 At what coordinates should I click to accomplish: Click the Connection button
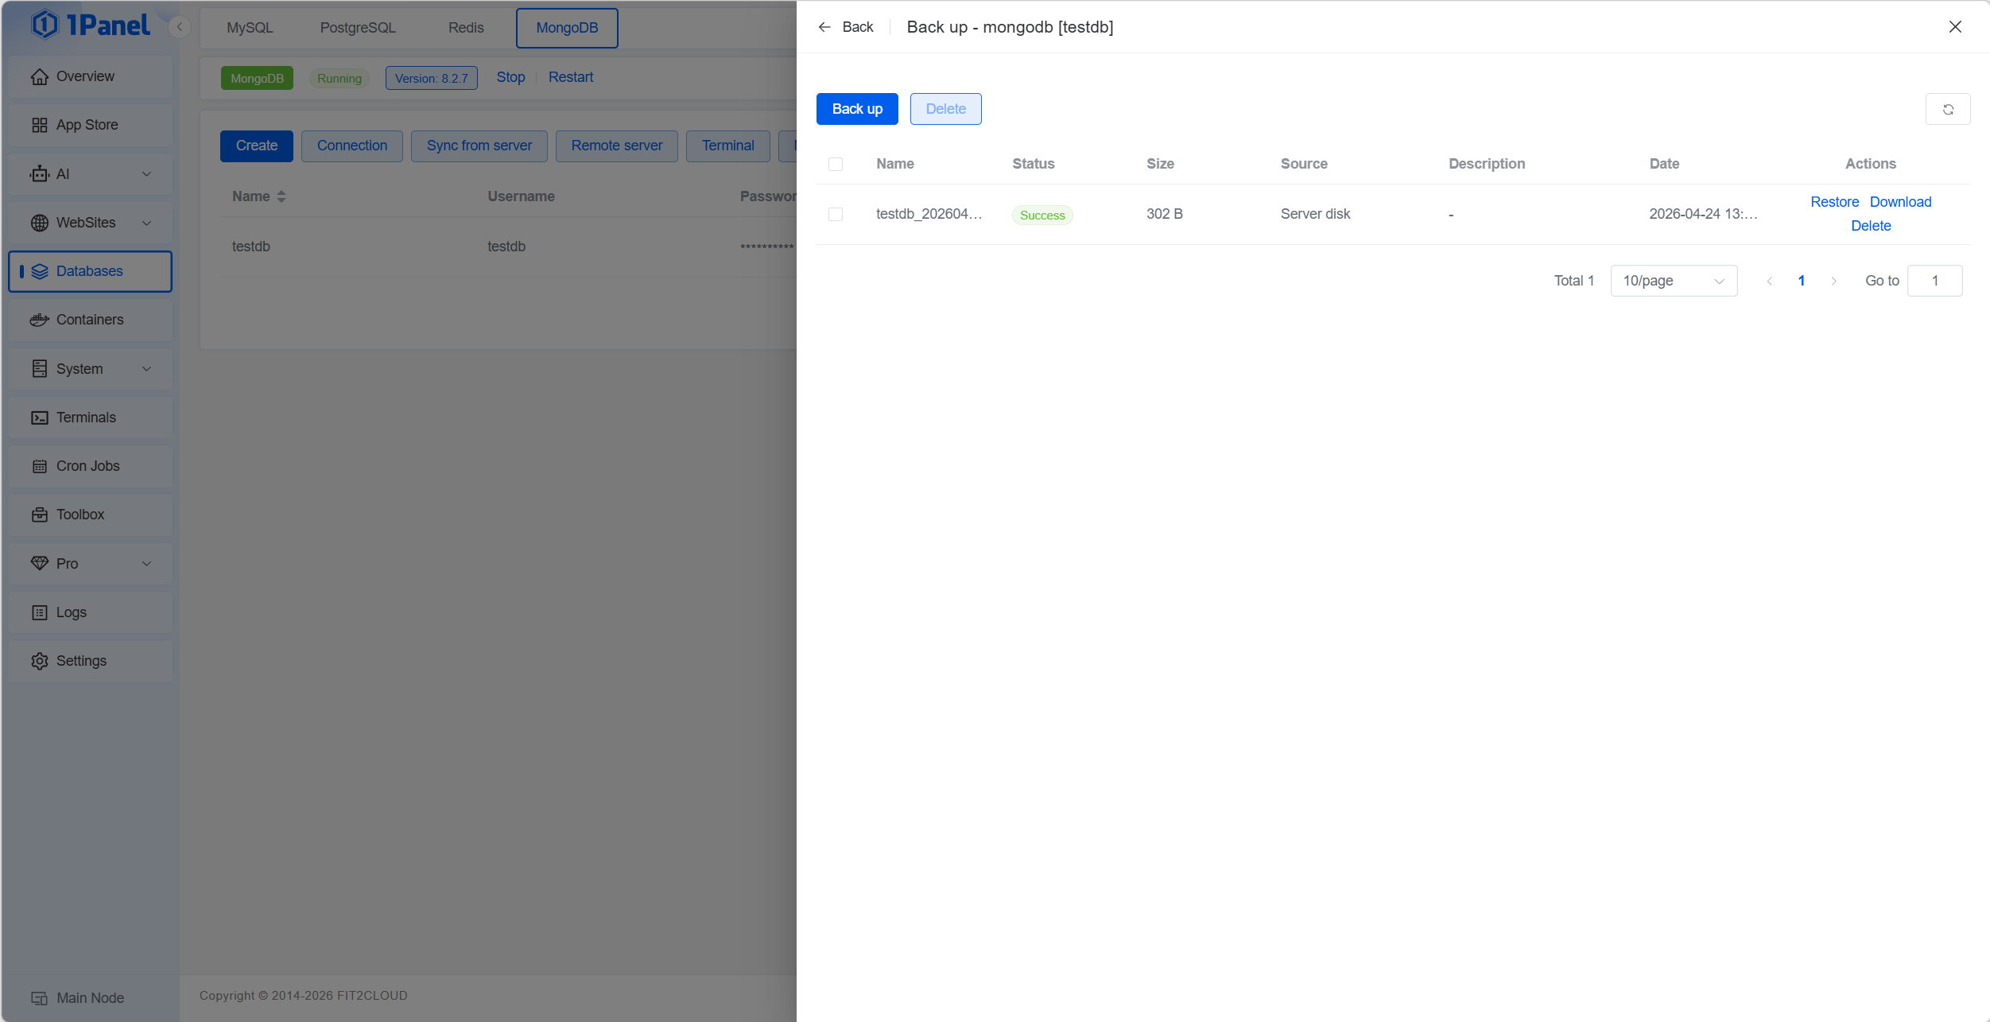[352, 146]
